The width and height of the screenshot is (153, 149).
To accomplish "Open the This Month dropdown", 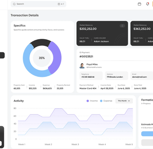I will [x=124, y=101].
